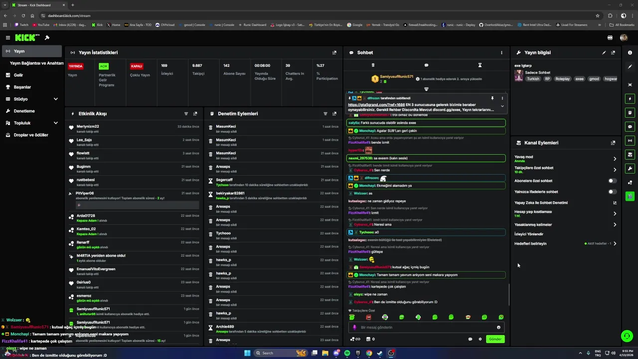Click İzleyici Yönlendir in Kanal Eylemleri
This screenshot has height=359, width=638.
[x=529, y=234]
